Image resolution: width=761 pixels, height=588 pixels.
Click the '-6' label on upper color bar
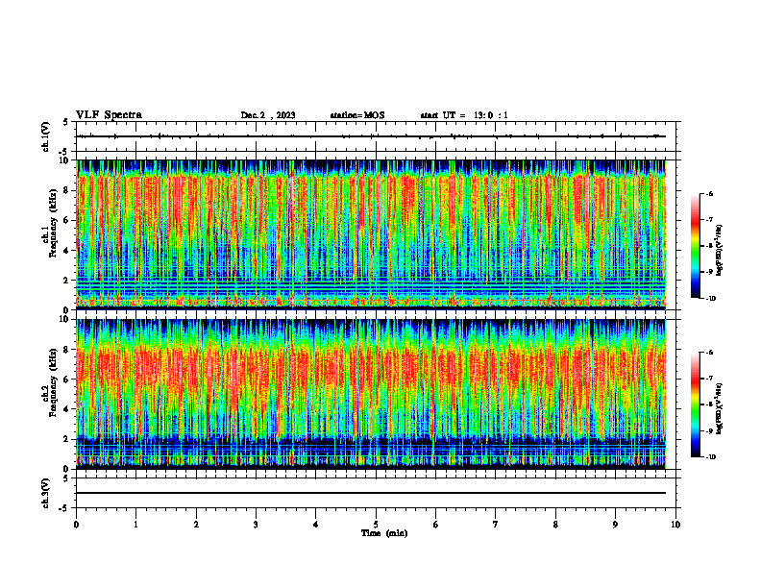pos(709,194)
